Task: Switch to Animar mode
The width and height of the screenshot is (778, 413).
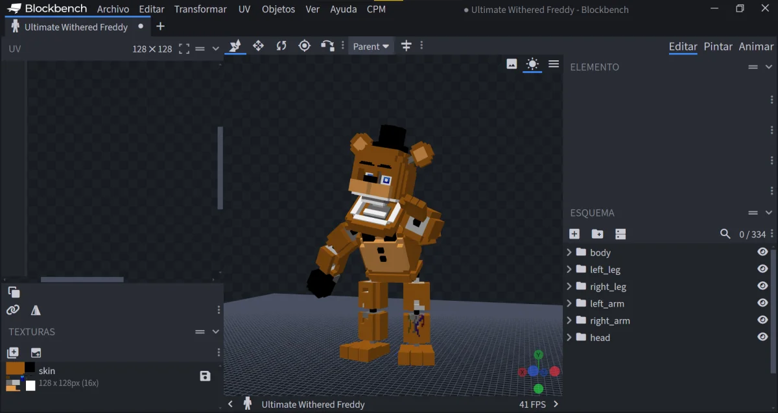Action: click(x=756, y=47)
